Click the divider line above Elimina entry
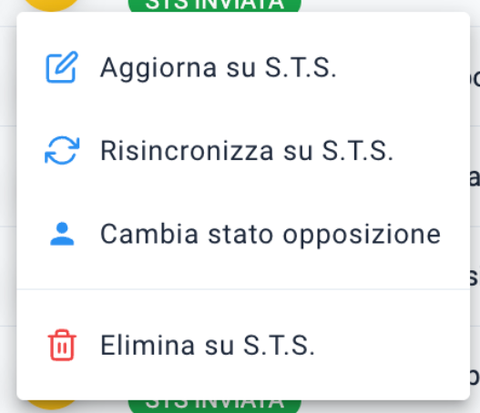The width and height of the screenshot is (480, 413). pos(243,289)
